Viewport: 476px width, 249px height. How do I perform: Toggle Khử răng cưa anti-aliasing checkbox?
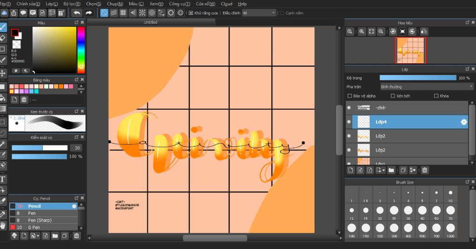[x=191, y=13]
